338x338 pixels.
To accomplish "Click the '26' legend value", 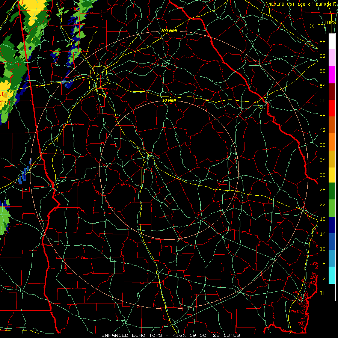I will click(323, 190).
